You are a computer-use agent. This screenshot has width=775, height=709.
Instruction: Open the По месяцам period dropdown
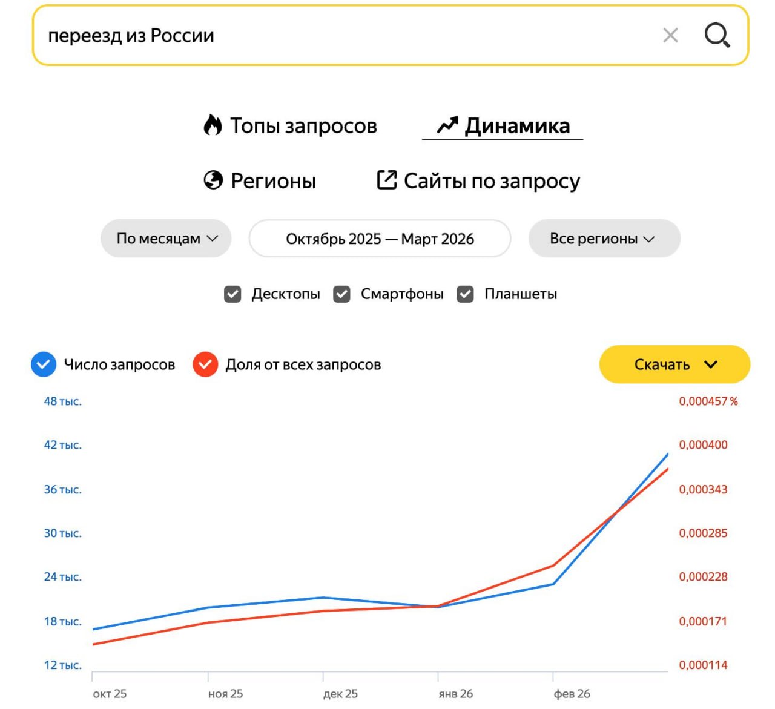click(166, 239)
